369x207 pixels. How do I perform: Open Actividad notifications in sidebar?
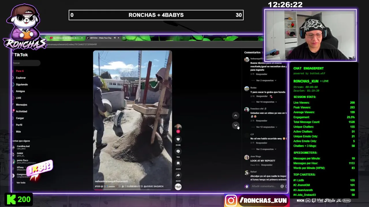click(21, 111)
